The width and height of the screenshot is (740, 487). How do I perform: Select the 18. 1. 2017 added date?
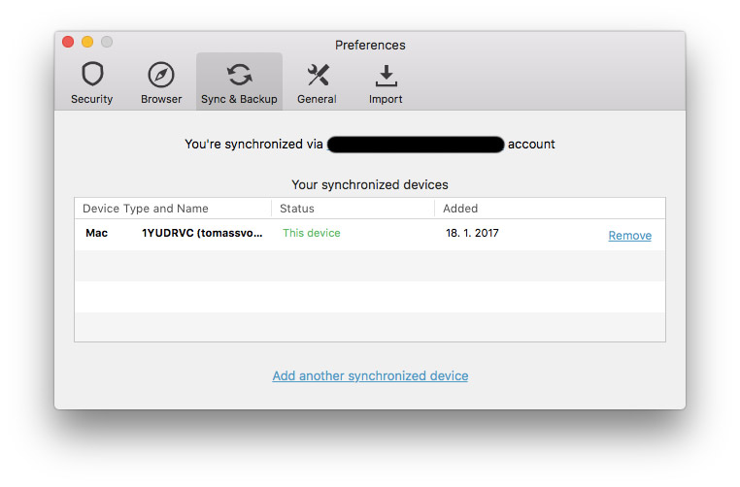tap(472, 234)
